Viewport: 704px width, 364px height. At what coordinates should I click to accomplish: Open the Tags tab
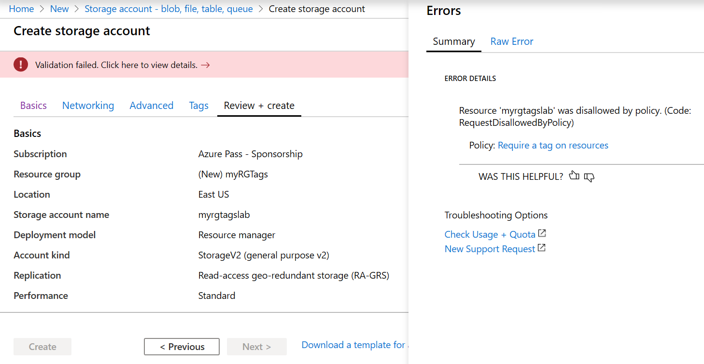[198, 105]
